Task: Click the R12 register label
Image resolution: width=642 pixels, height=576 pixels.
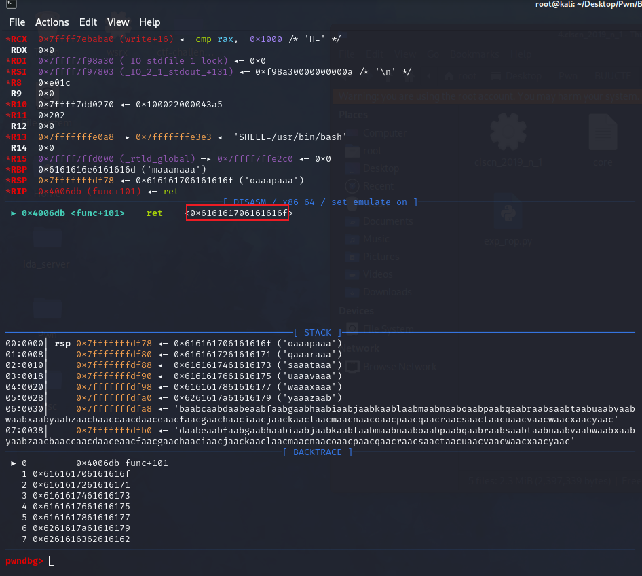Action: 19,126
